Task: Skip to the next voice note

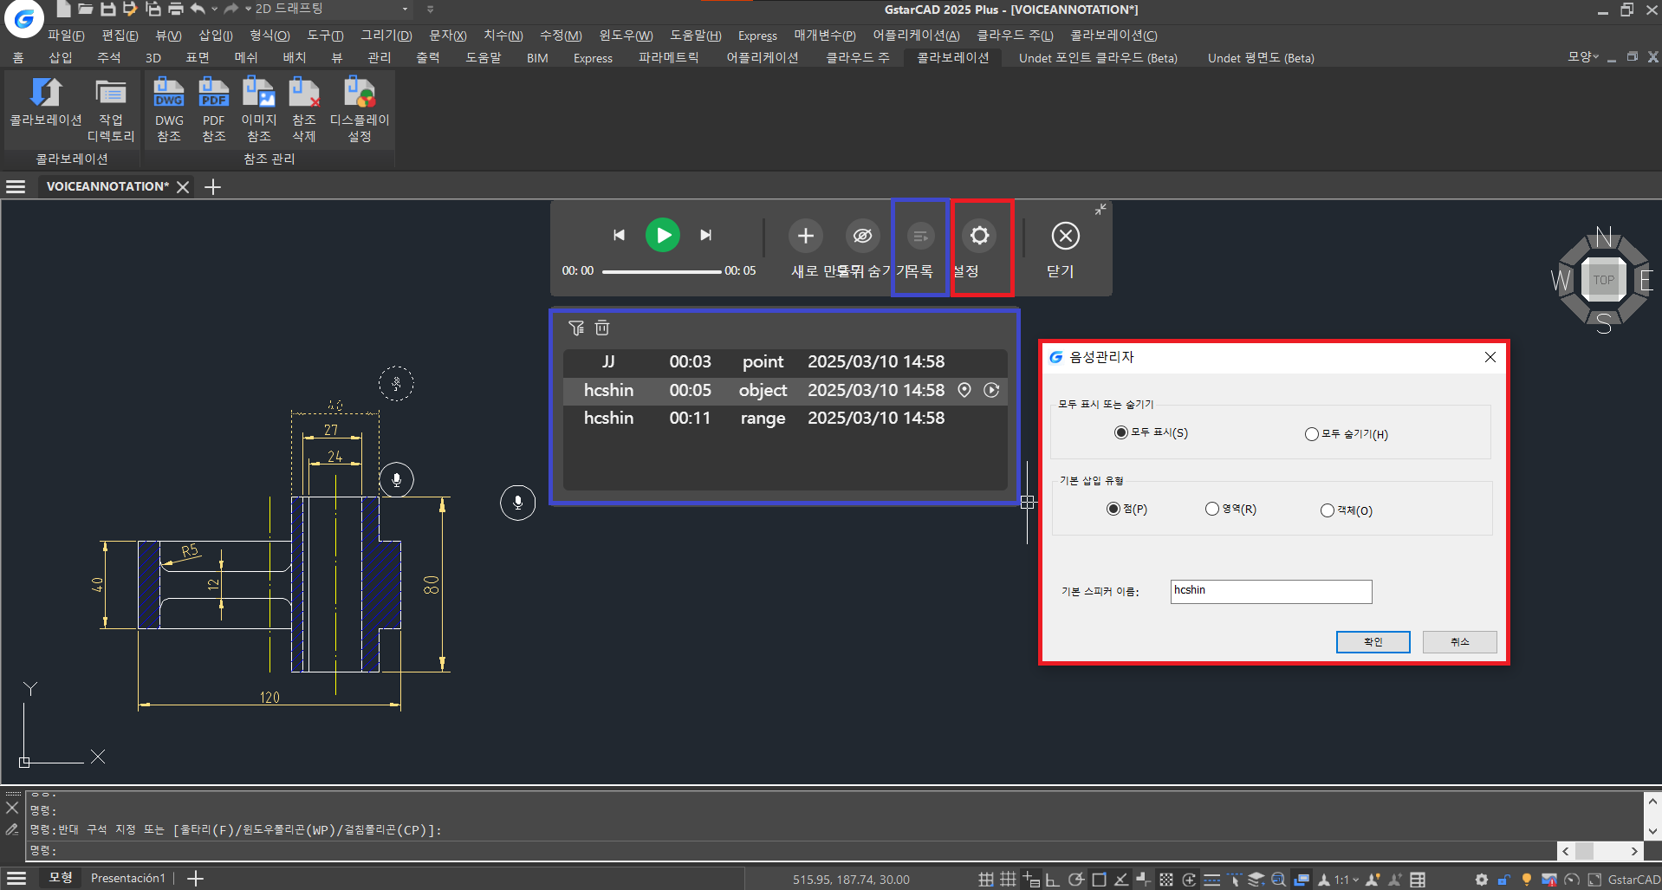Action: (x=706, y=235)
